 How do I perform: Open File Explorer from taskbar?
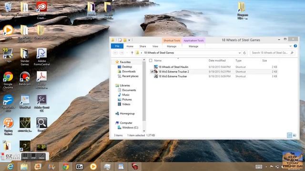tap(24, 167)
